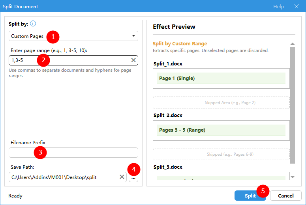Click the Split_1.docx file label
The width and height of the screenshot is (306, 205).
tap(168, 64)
